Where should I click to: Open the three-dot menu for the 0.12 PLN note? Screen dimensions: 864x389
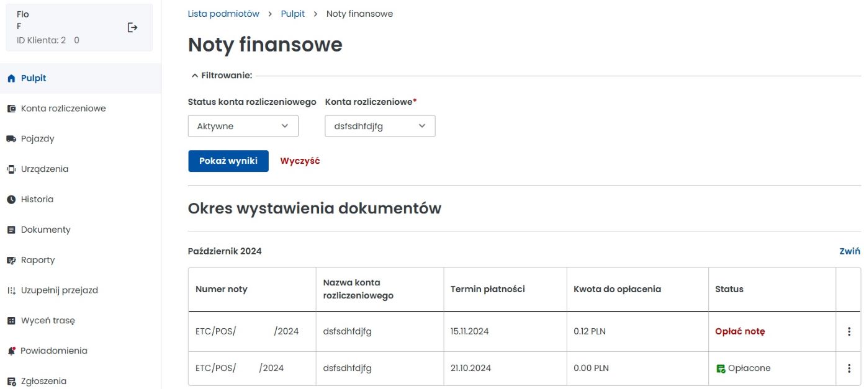pos(849,331)
